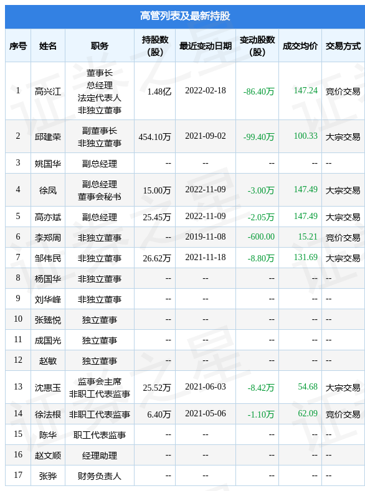Select the 姓名 column header
365x491 pixels.
pos(47,46)
